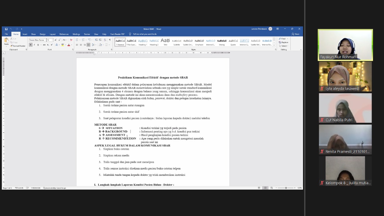Toggle Bold formatting
The image size is (384, 216).
tap(31, 45)
